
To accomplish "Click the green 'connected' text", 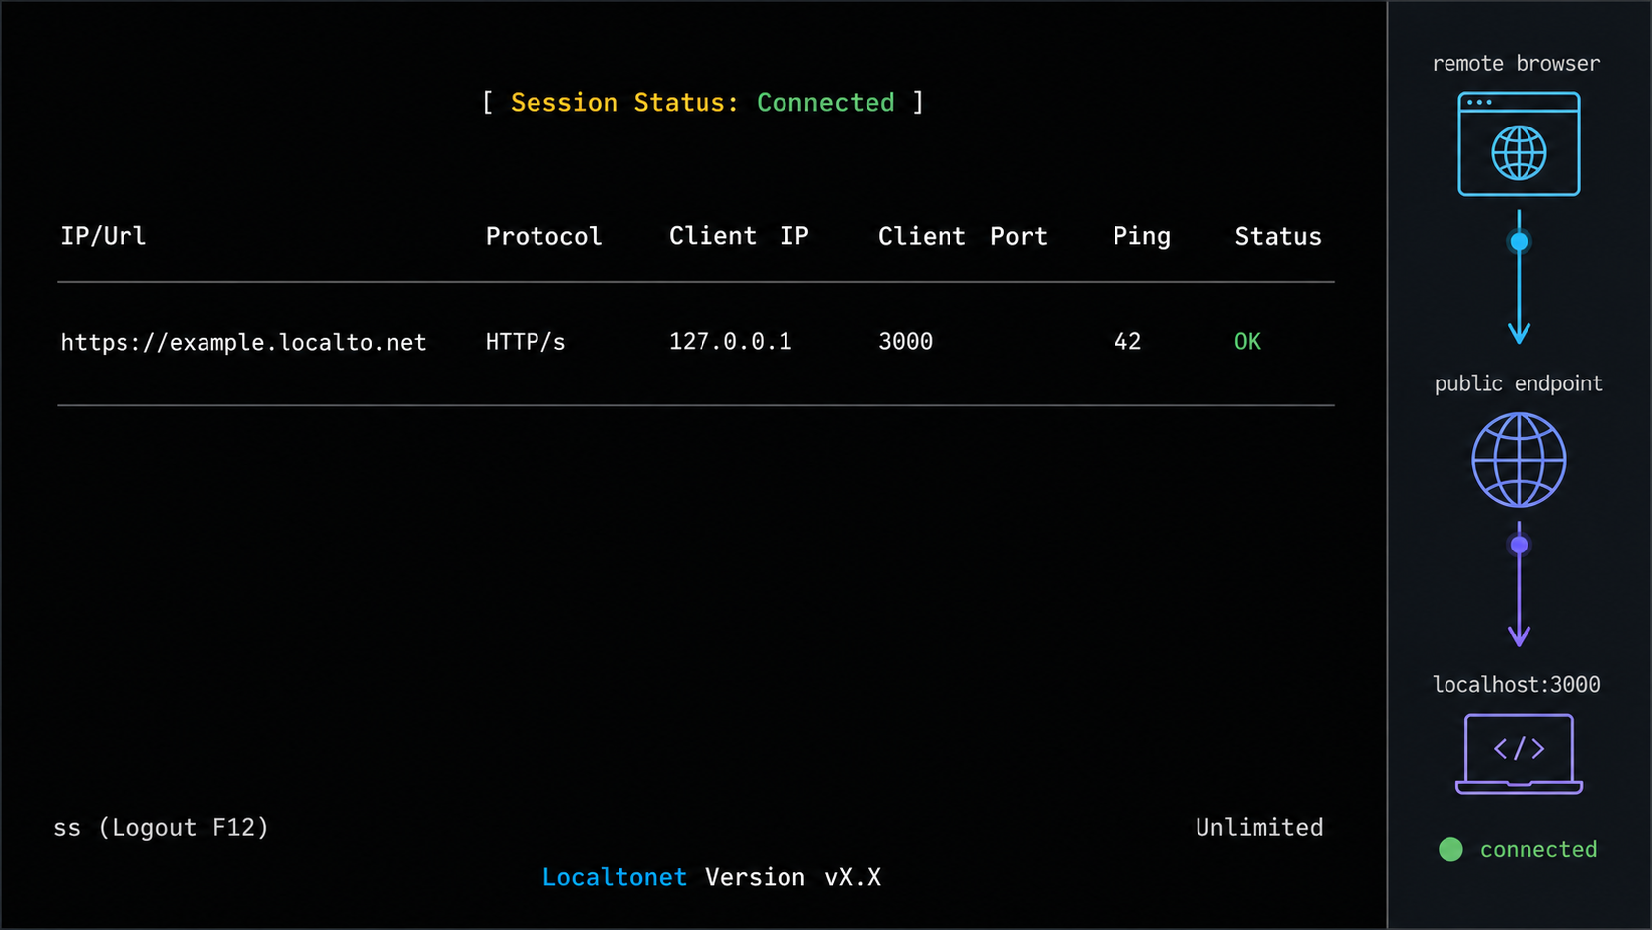I will tap(1537, 849).
